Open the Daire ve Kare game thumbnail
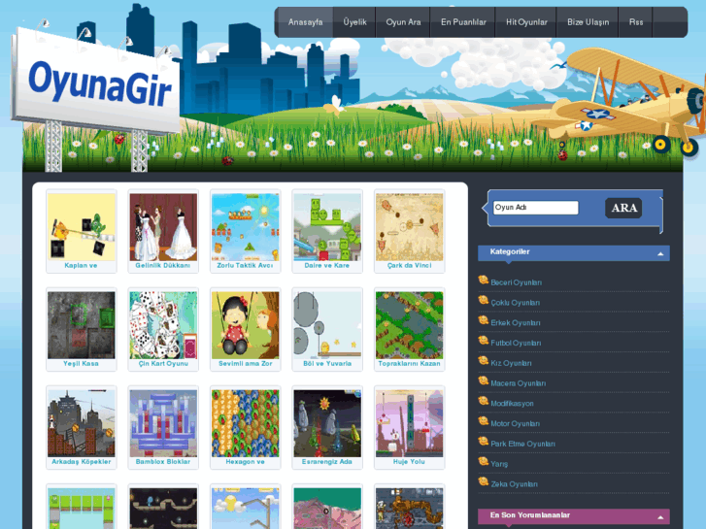Screen dimensions: 706x529 pos(327,227)
